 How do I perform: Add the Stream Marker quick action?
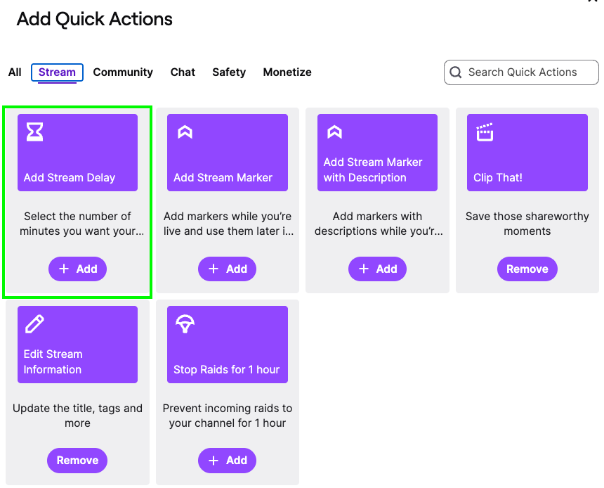(x=227, y=269)
